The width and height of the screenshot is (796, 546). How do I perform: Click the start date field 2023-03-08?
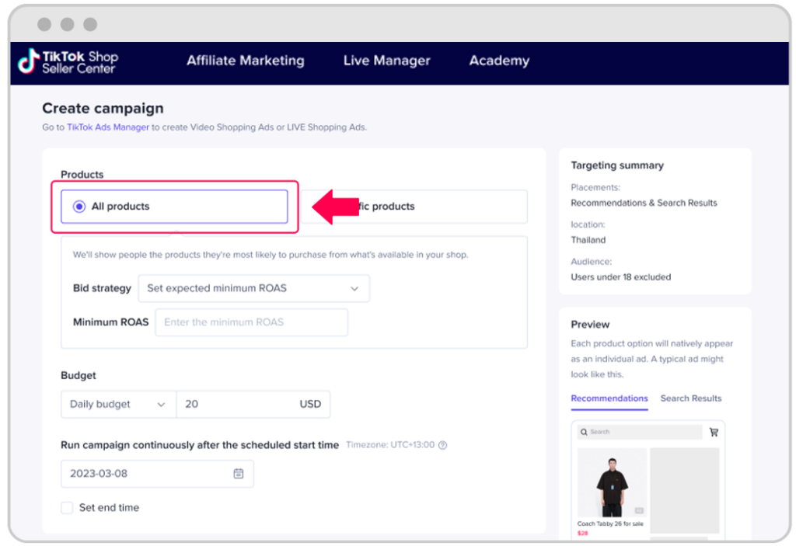157,474
